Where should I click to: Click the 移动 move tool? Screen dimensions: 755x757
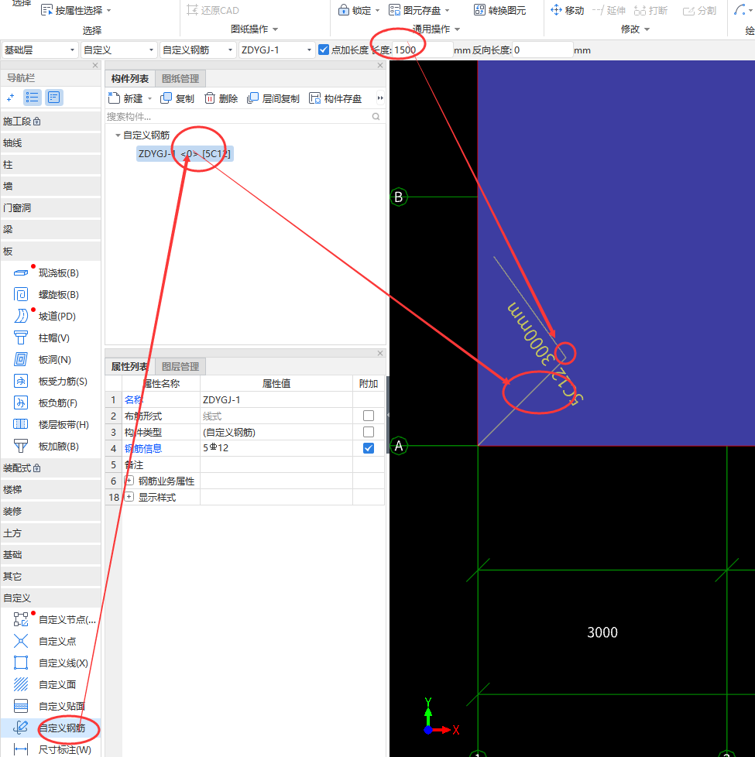[x=567, y=10]
